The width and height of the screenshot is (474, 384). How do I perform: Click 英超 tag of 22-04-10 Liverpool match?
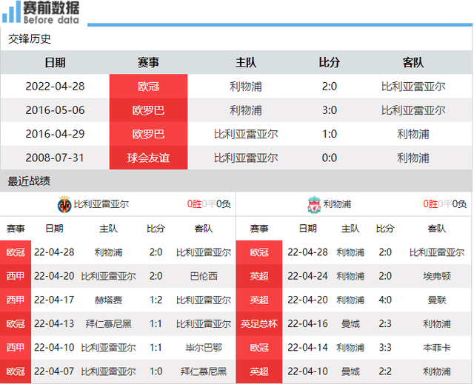click(259, 371)
